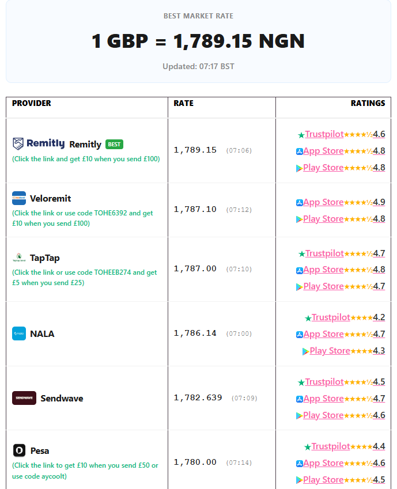This screenshot has width=397, height=489.
Task: Click Remitly's £10 referral offer link
Action: point(86,159)
